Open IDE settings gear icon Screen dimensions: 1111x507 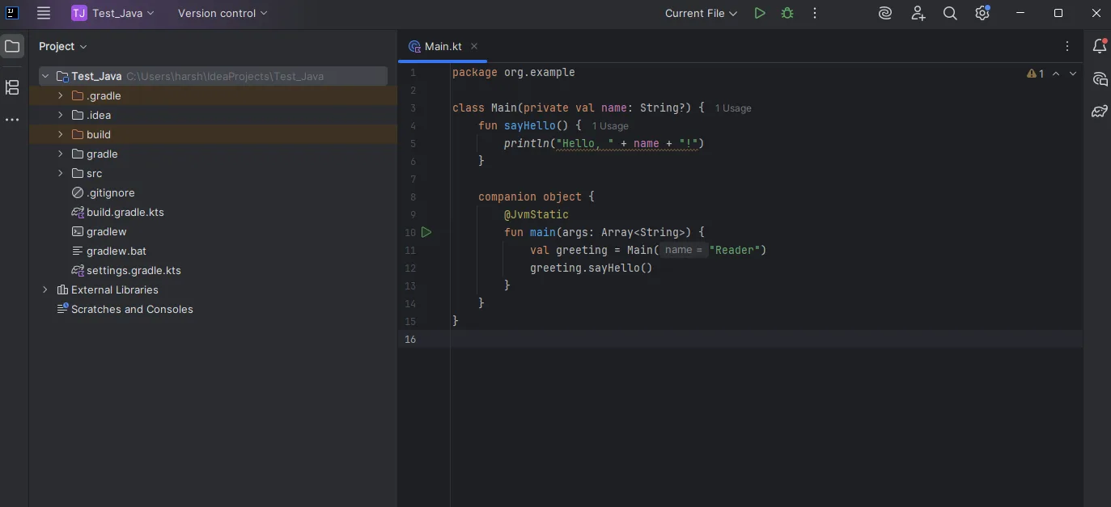(982, 13)
